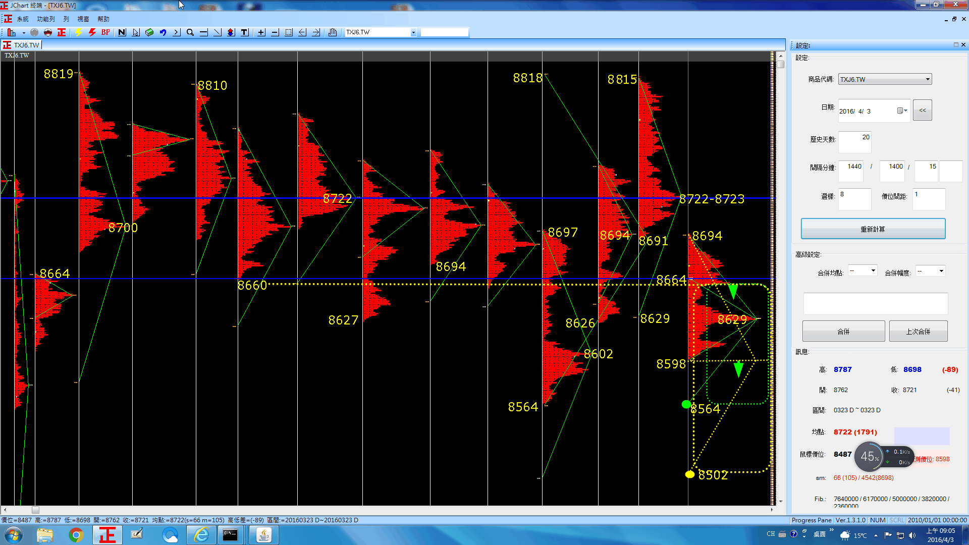Open File Explorer from the taskbar

click(x=45, y=535)
